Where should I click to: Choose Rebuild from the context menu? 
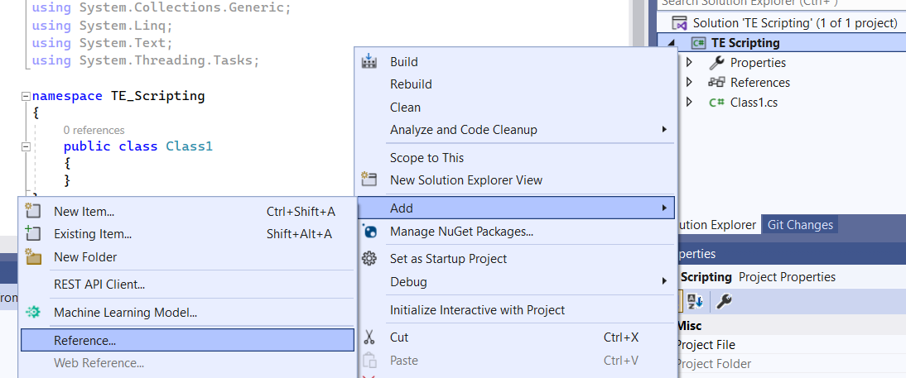point(411,84)
